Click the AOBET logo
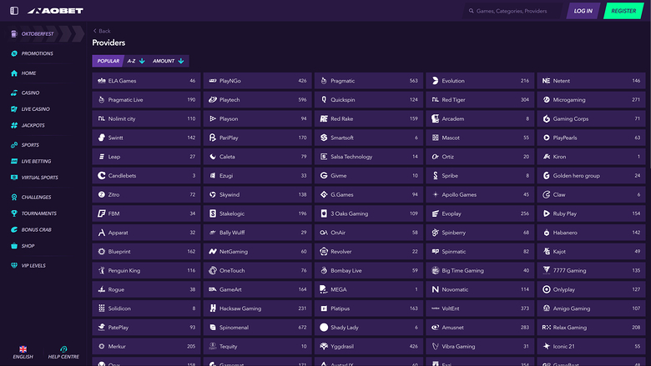The width and height of the screenshot is (651, 366). 55,11
